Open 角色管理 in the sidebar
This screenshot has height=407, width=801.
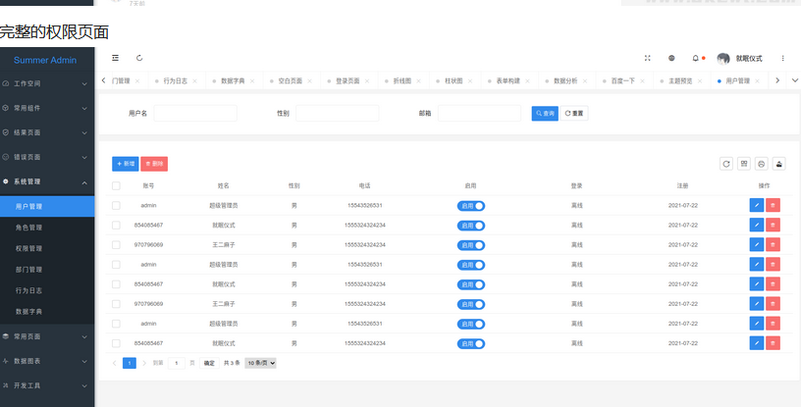tap(29, 228)
